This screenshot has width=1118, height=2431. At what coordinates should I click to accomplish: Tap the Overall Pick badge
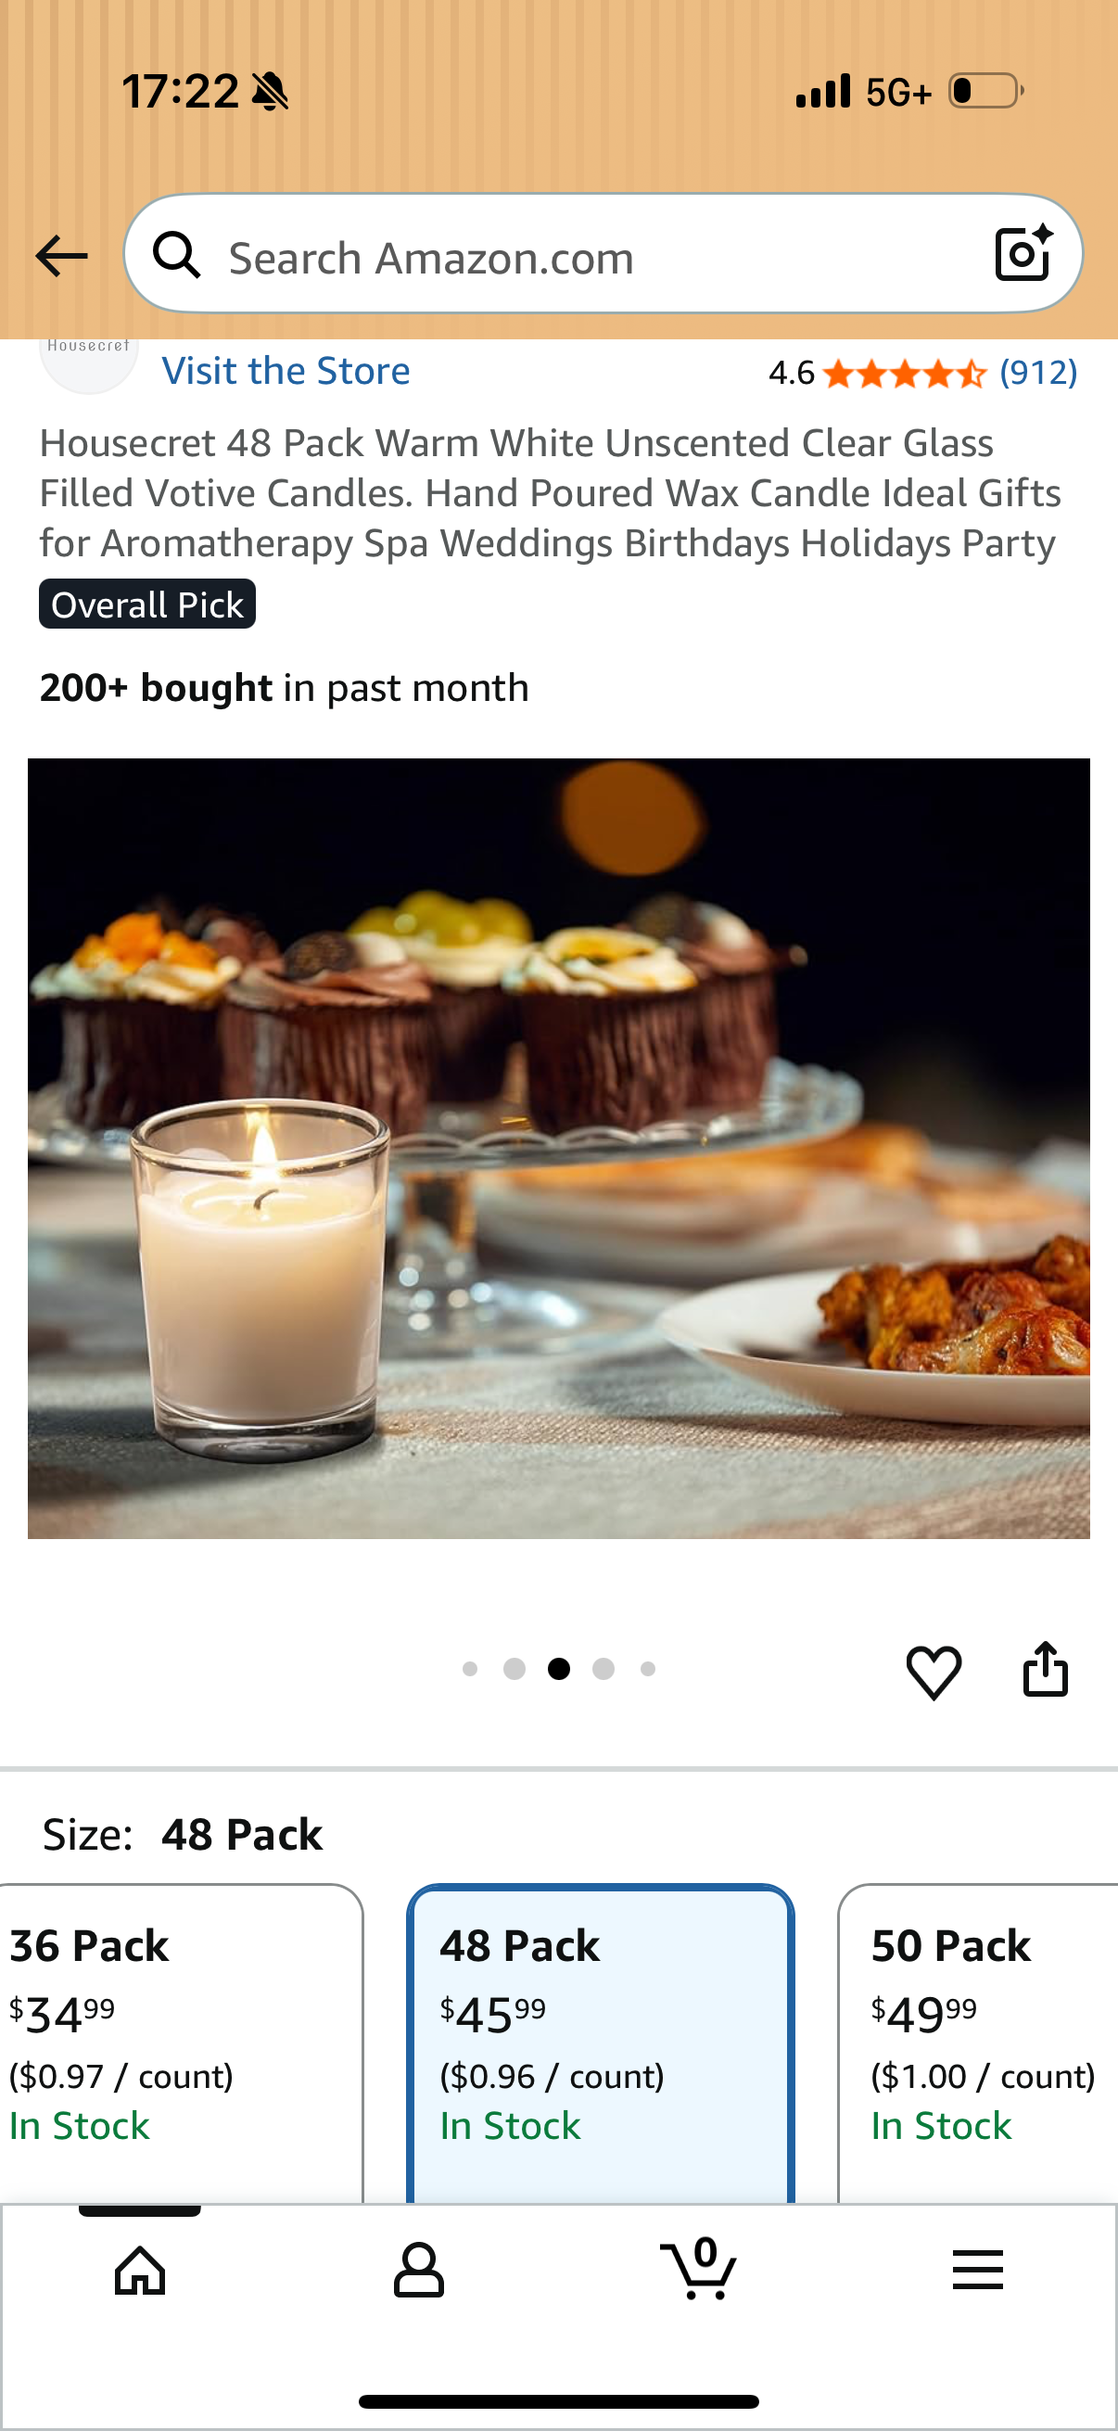pyautogui.click(x=147, y=604)
